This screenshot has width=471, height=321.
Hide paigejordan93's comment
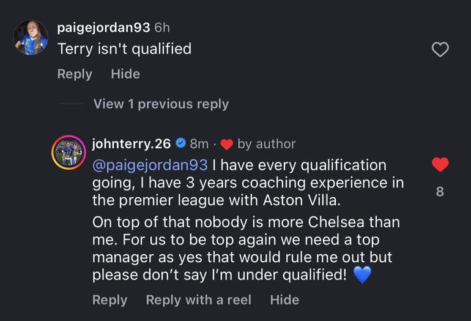click(x=125, y=74)
